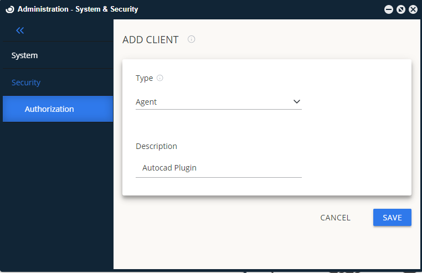Minimize the Administration window
The width and height of the screenshot is (422, 273).
click(389, 9)
